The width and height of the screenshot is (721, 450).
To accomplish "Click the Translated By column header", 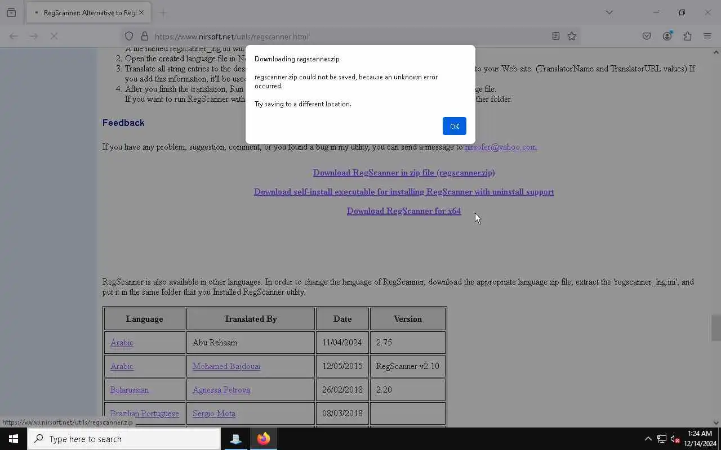I will point(251,319).
